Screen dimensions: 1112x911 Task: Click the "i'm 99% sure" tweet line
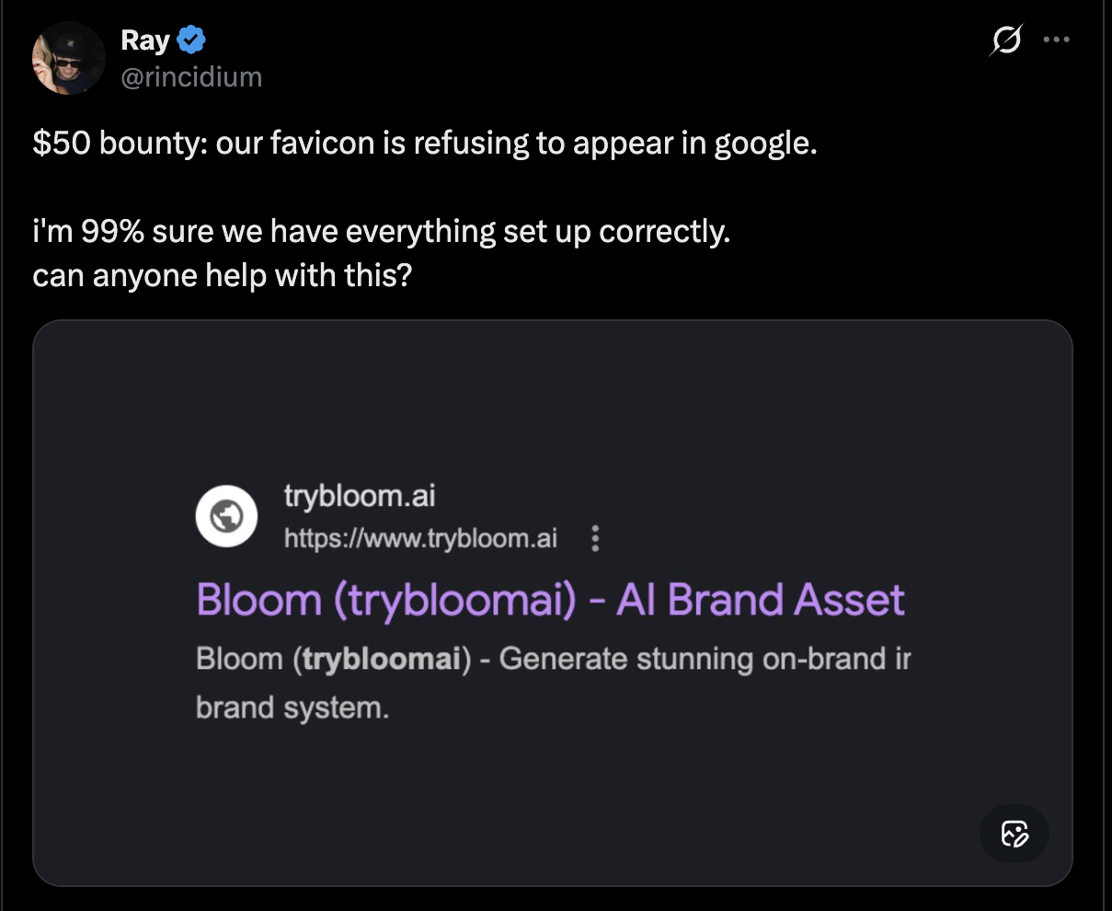[381, 232]
